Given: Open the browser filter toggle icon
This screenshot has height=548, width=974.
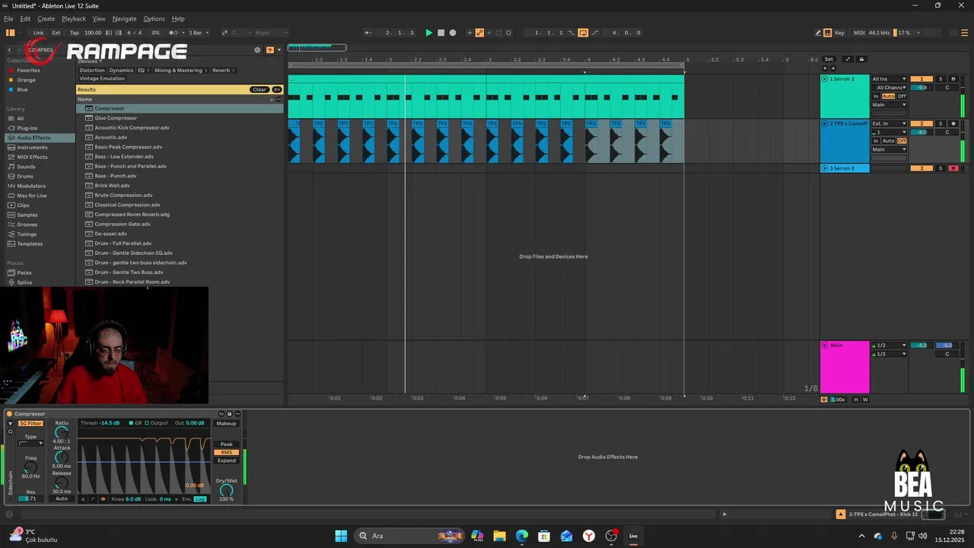Looking at the screenshot, I should tap(269, 49).
